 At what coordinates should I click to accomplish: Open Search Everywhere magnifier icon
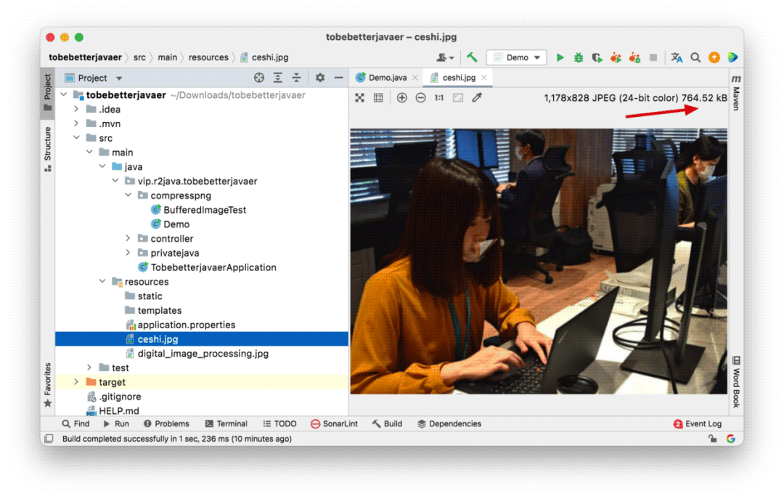pos(695,57)
